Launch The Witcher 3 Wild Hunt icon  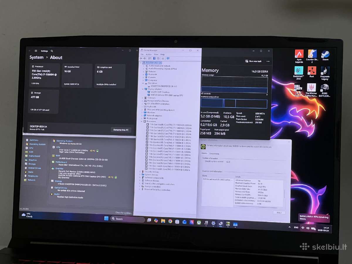click(x=311, y=90)
